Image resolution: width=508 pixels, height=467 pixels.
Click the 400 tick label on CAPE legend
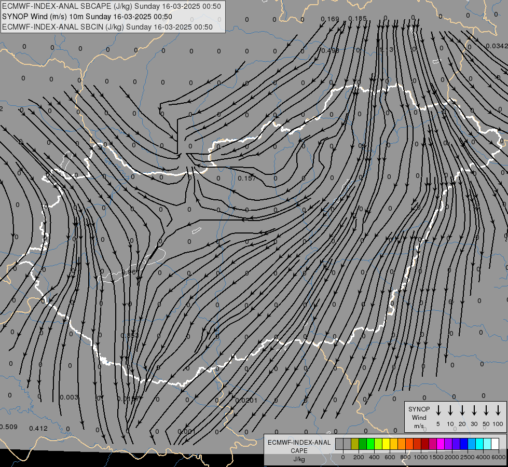(x=374, y=457)
